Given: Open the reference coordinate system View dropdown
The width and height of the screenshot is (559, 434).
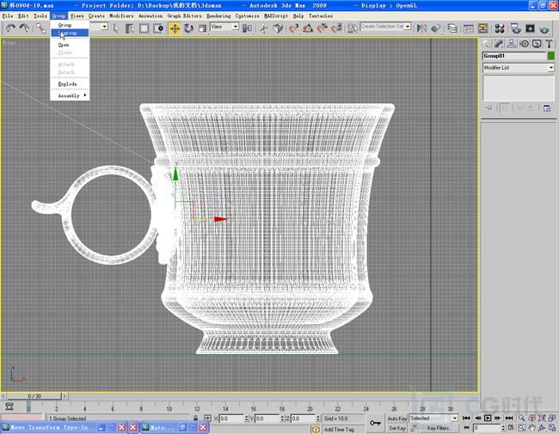Looking at the screenshot, I should [x=224, y=27].
